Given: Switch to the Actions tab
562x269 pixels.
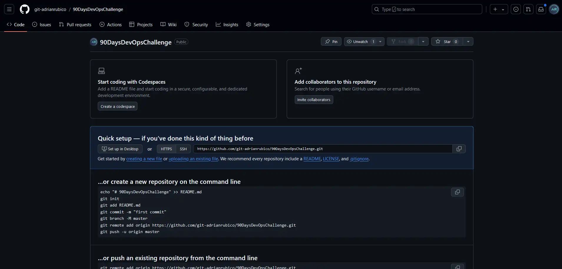Looking at the screenshot, I should pyautogui.click(x=110, y=25).
